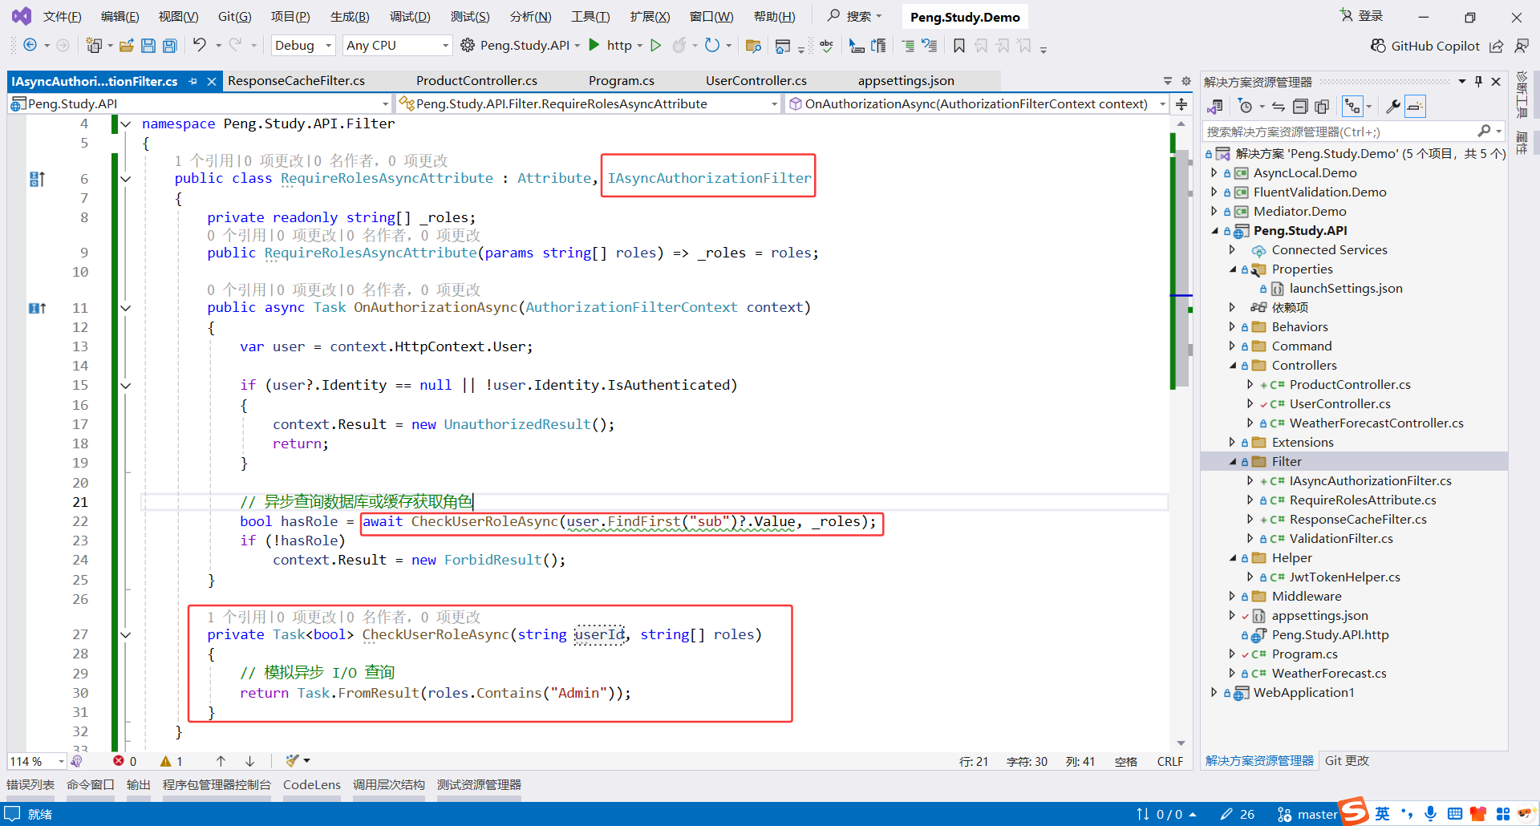The width and height of the screenshot is (1540, 826).
Task: Click the abc spell check icon
Action: coord(826,46)
